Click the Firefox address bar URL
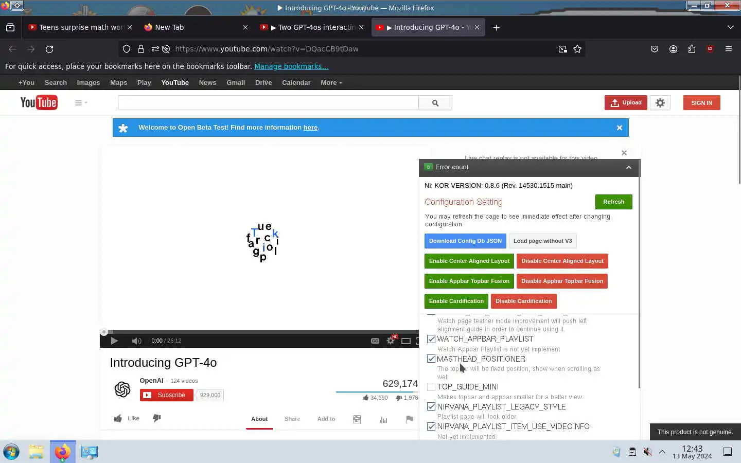Viewport: 741px width, 463px height. click(x=267, y=49)
